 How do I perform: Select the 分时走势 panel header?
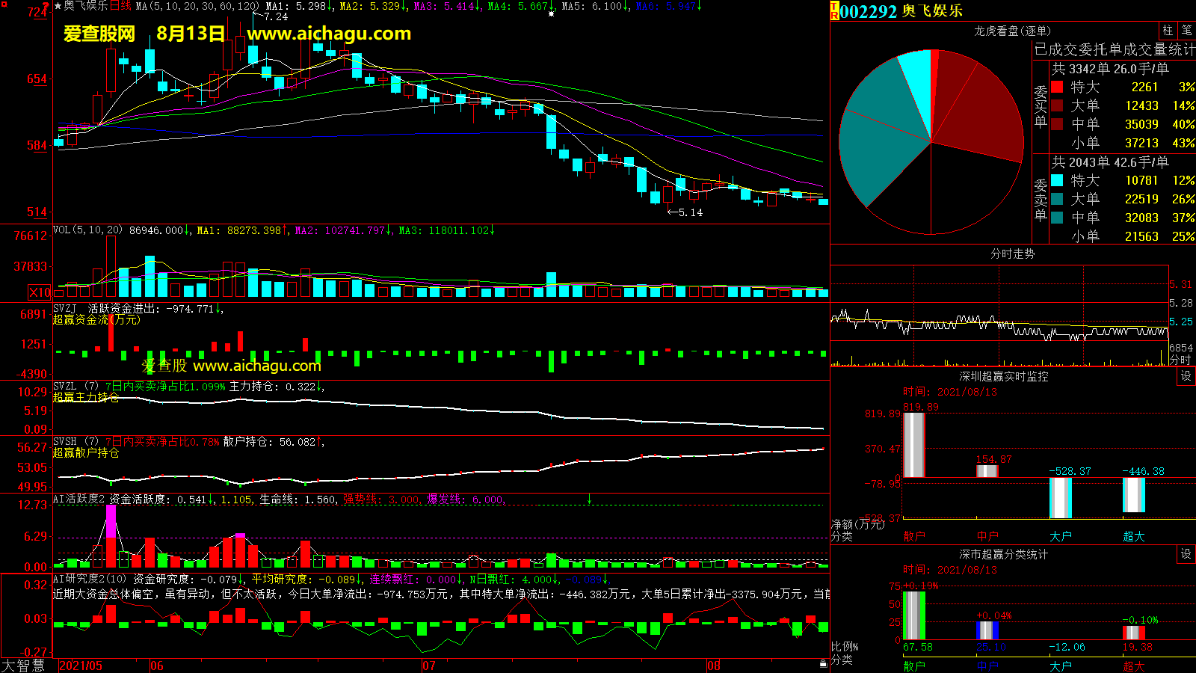point(1012,253)
